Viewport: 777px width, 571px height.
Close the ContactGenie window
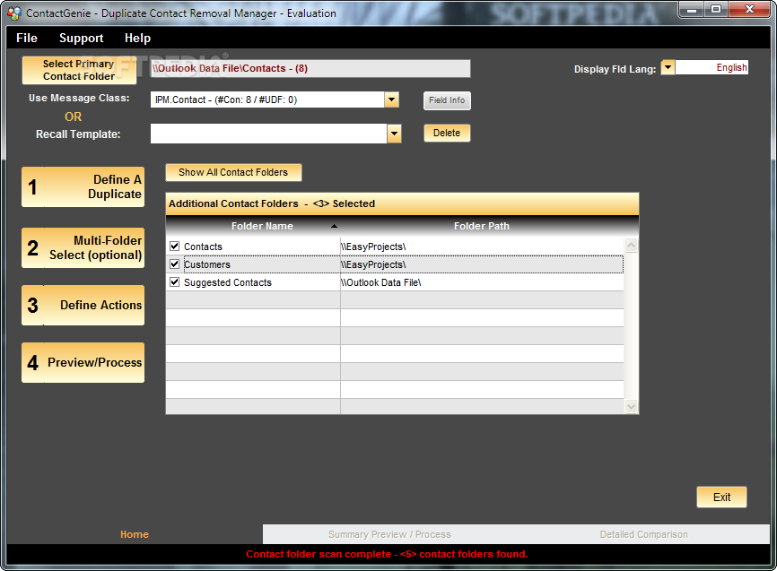pos(749,9)
